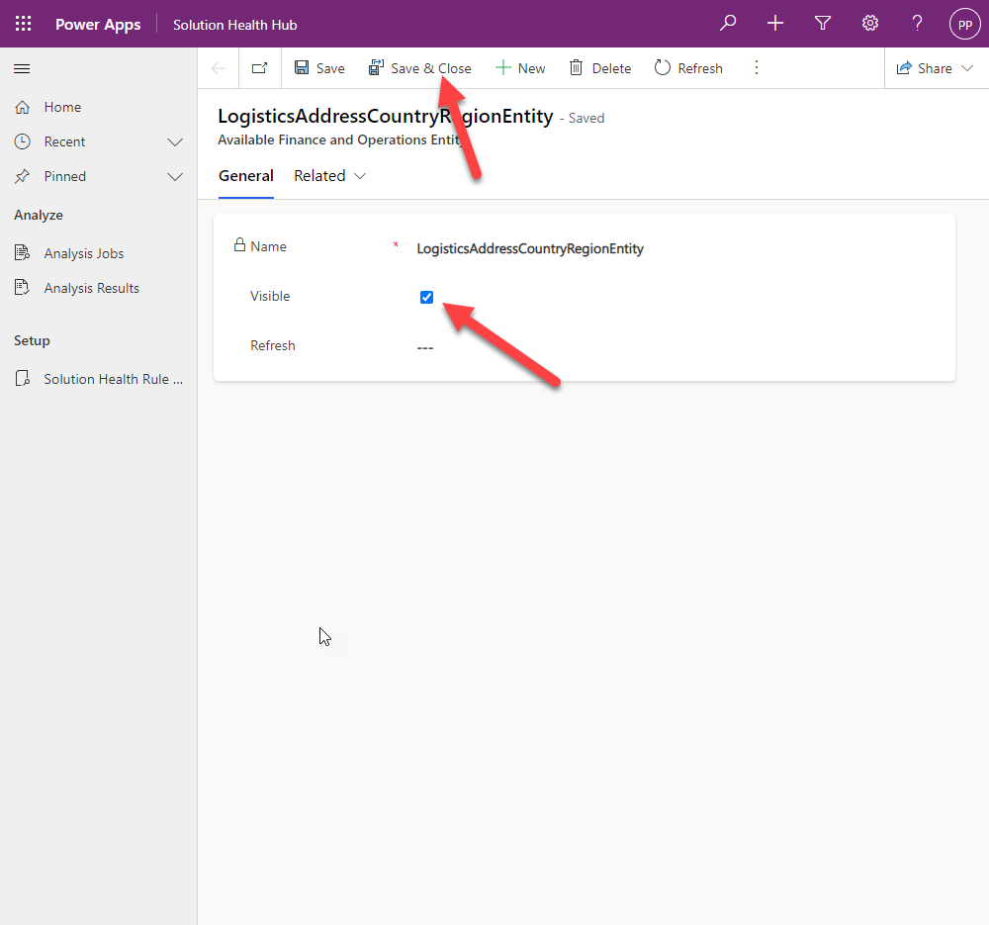
Task: Click the plus quick create icon
Action: pyautogui.click(x=775, y=24)
